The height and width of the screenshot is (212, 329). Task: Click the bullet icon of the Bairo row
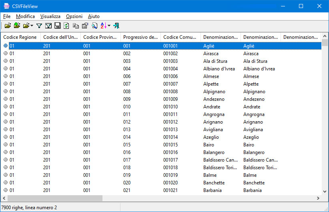pyautogui.click(x=6, y=144)
